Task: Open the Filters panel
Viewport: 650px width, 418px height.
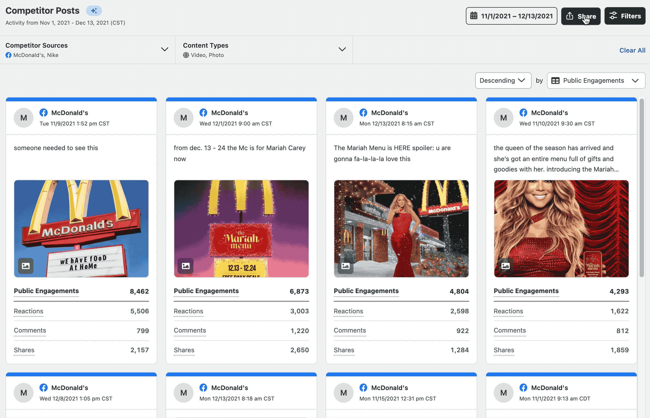Action: point(625,16)
